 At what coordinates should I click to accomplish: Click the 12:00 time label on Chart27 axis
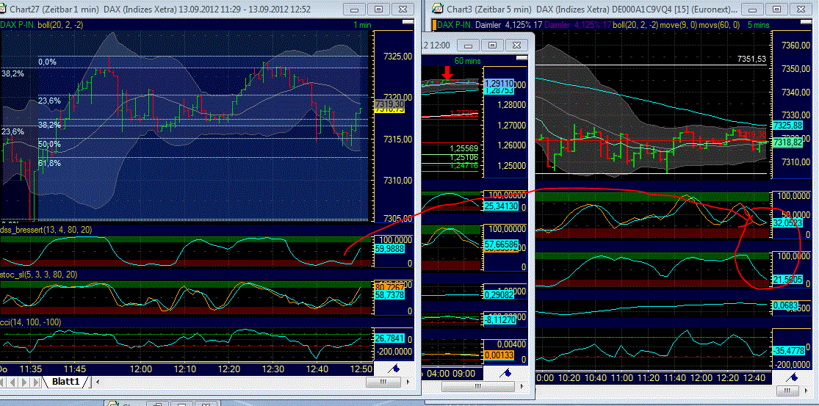coord(141,369)
